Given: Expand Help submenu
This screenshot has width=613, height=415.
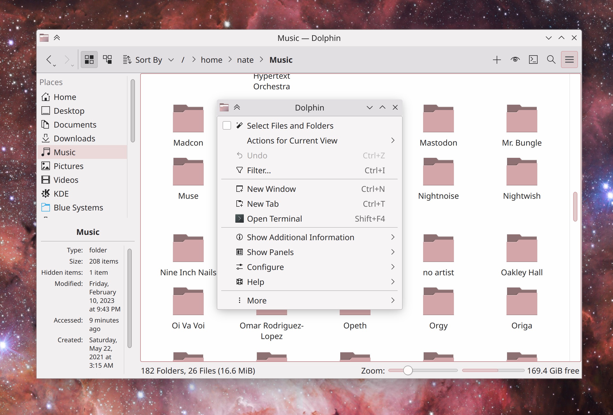Looking at the screenshot, I should [x=309, y=282].
